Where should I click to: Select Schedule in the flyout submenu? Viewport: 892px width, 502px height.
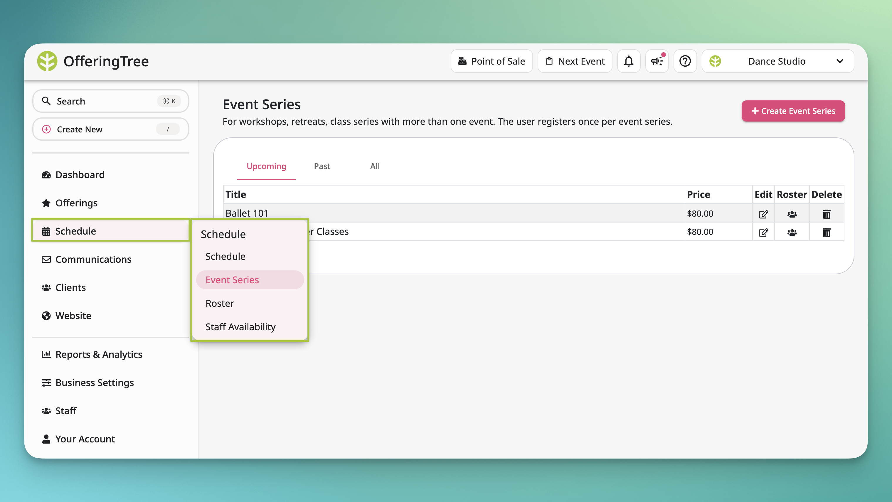[225, 256]
